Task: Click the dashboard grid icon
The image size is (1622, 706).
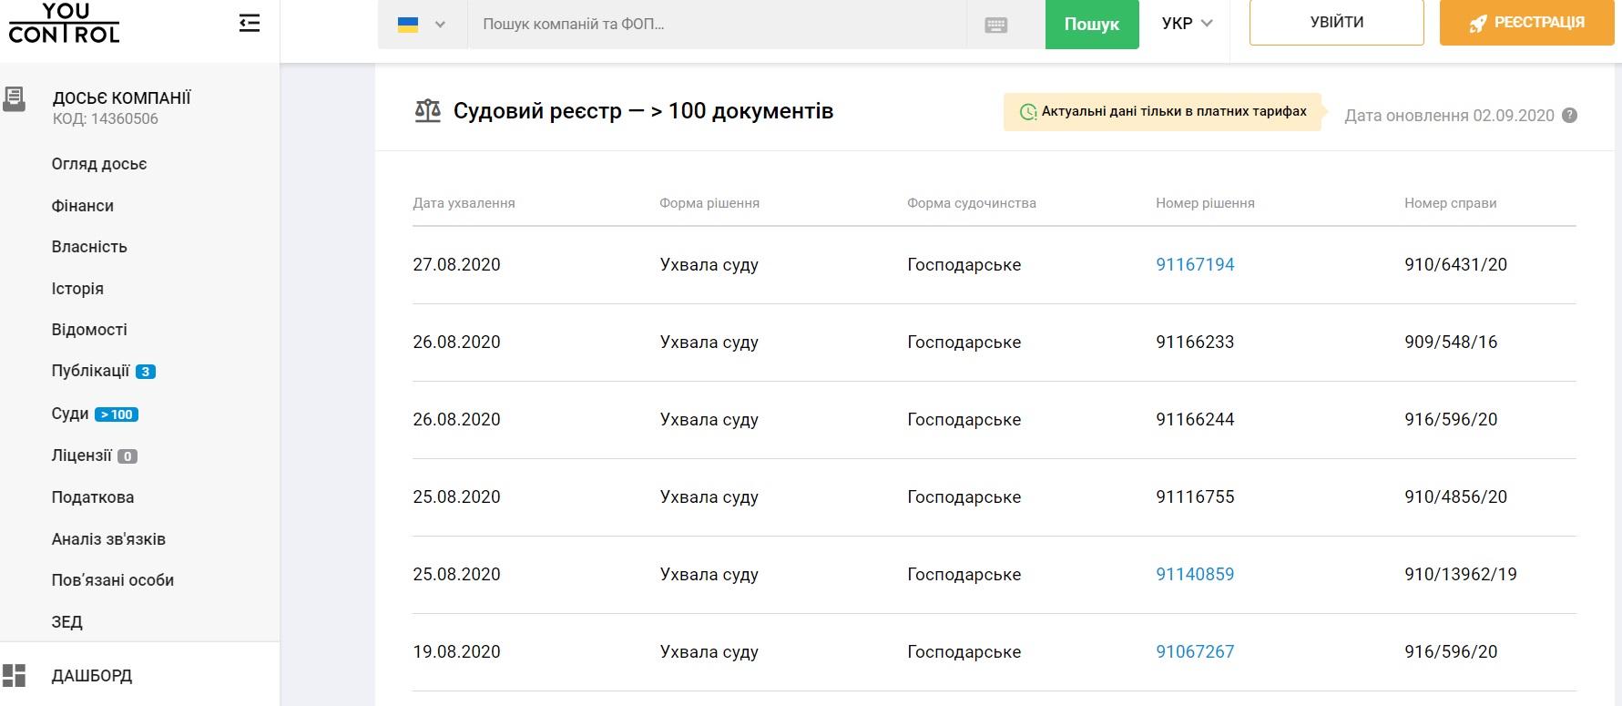Action: tap(15, 675)
